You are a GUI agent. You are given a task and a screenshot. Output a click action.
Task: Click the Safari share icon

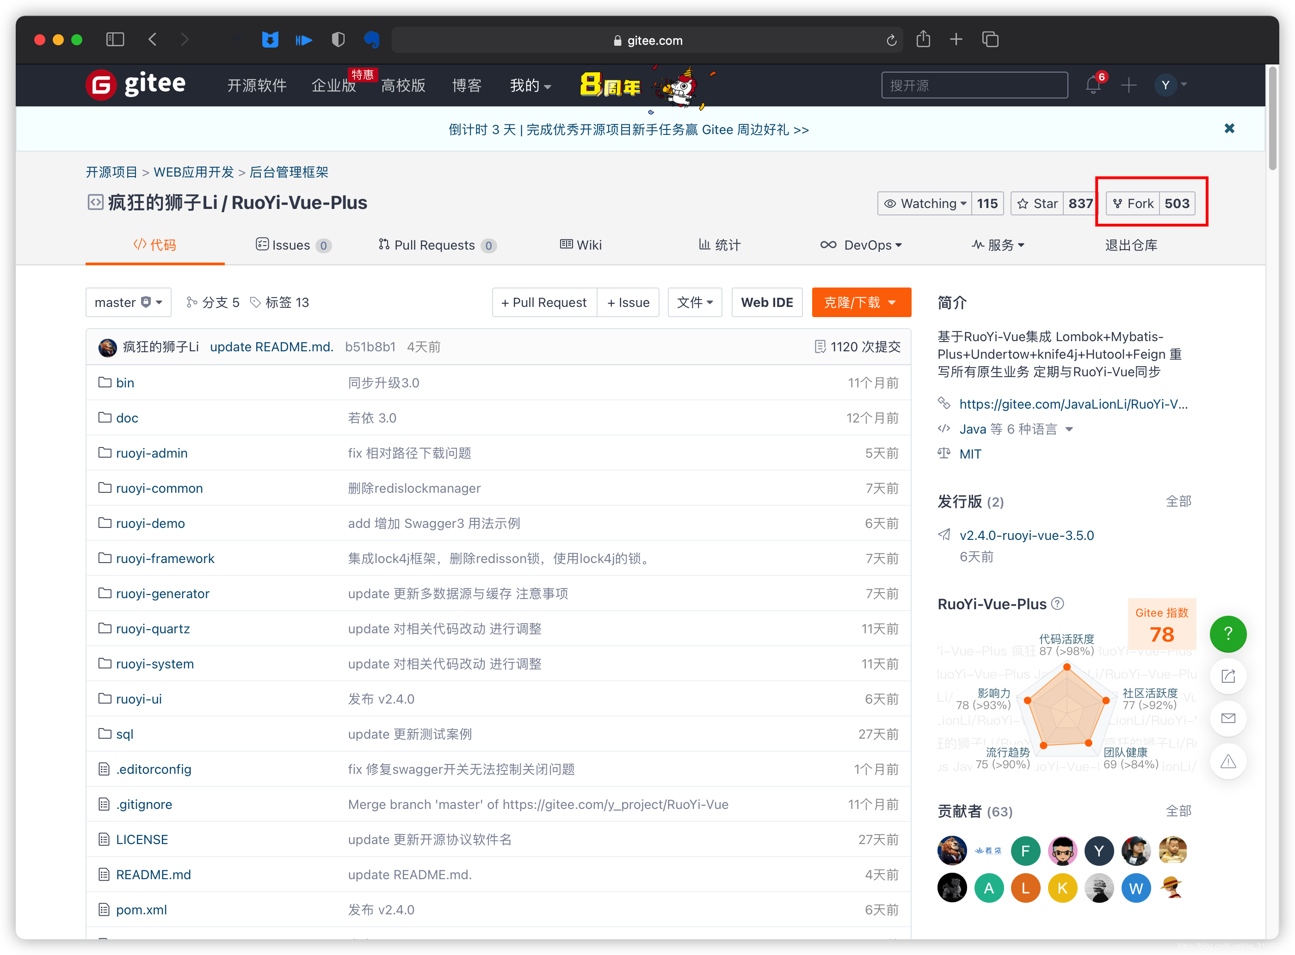923,39
